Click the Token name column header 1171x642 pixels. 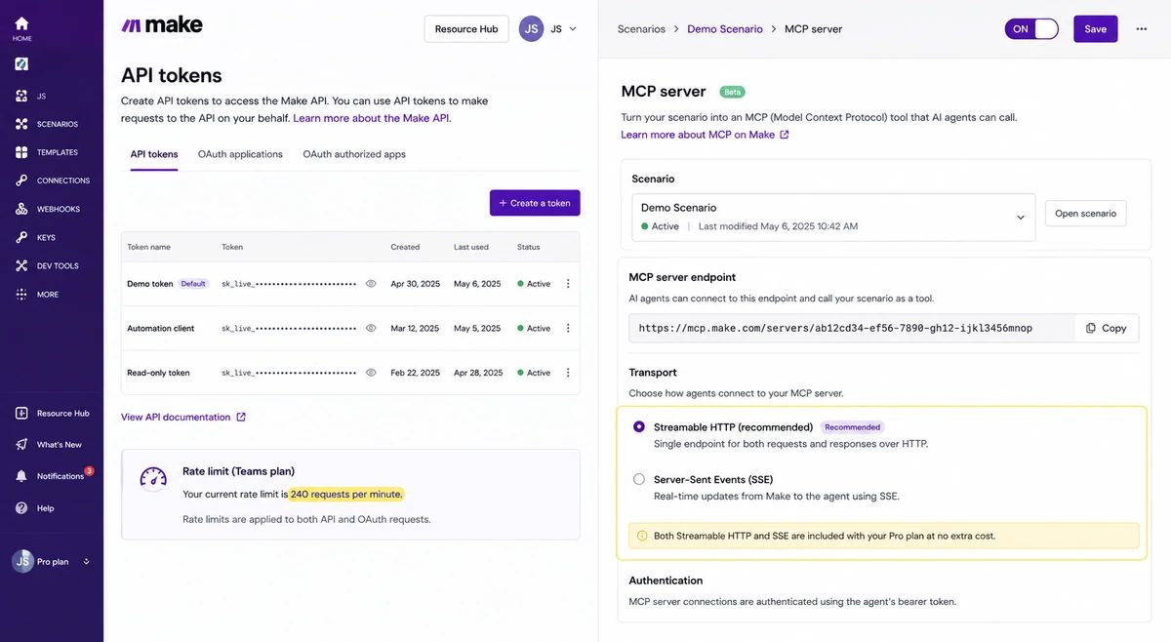148,247
